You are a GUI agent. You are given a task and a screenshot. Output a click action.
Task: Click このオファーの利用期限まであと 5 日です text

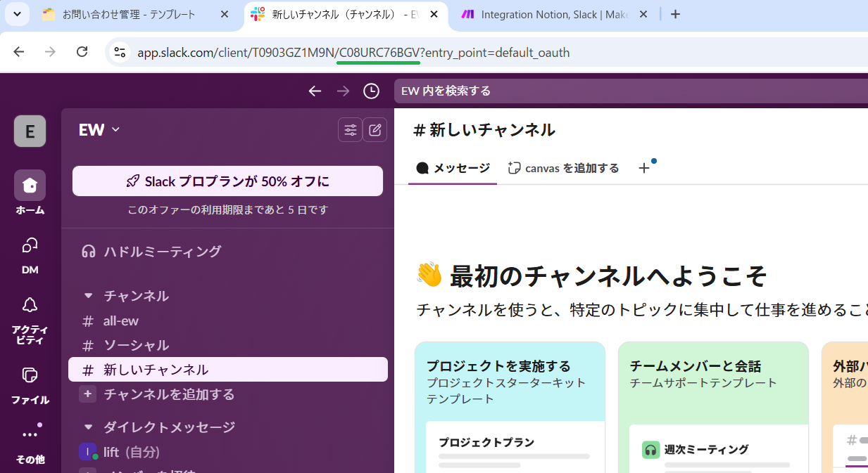click(227, 210)
